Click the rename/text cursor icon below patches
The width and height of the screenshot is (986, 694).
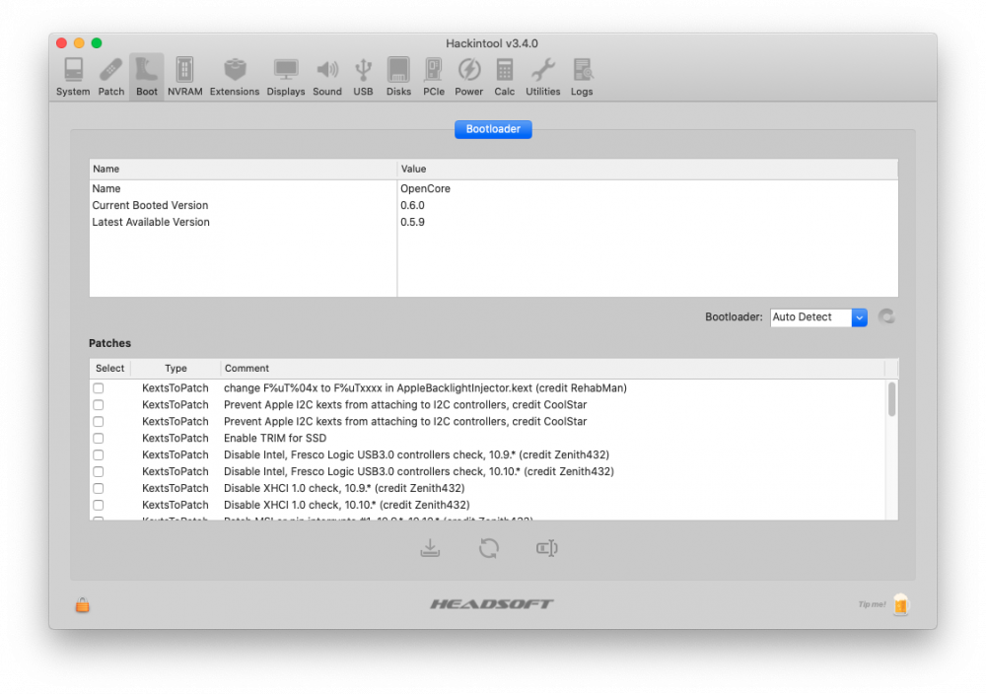click(547, 548)
